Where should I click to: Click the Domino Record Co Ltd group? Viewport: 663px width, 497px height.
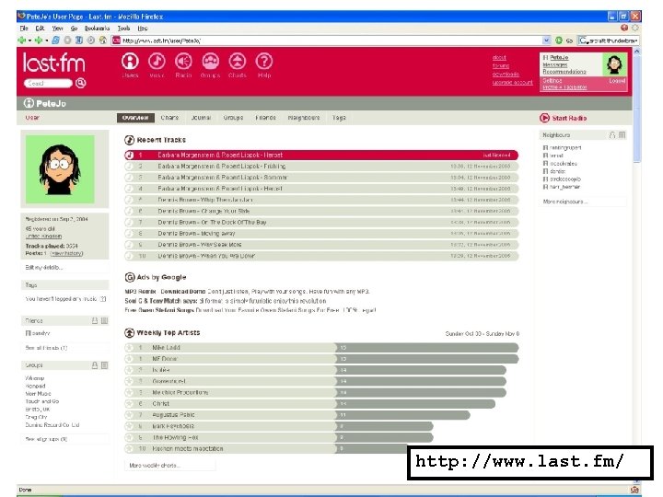coord(52,425)
